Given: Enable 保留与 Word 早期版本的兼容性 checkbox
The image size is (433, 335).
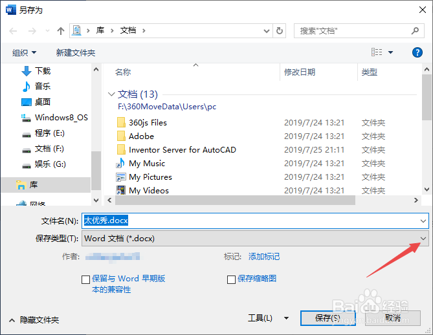Looking at the screenshot, I should coord(85,279).
